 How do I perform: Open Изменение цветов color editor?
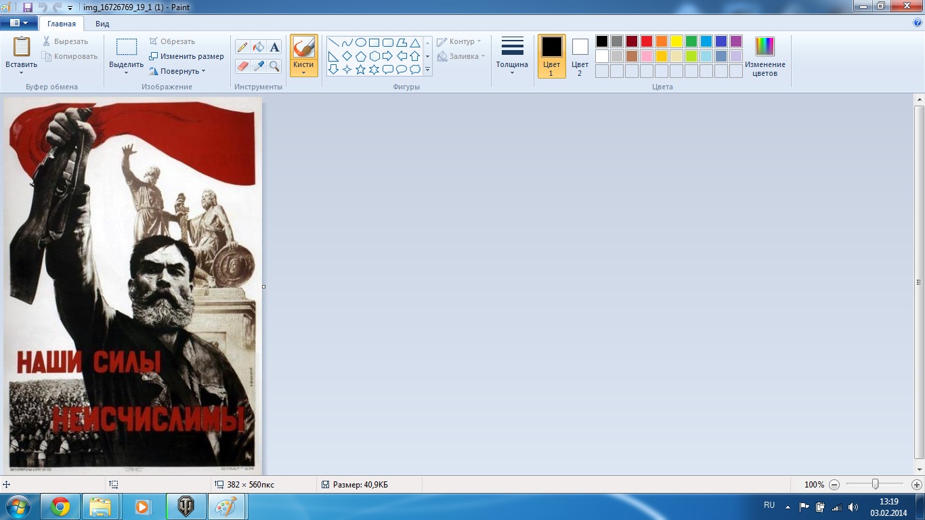click(765, 56)
